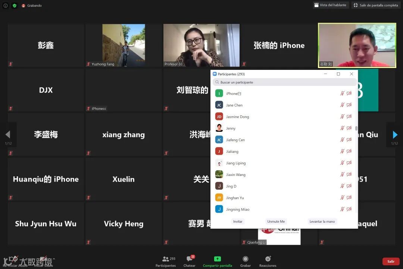
Task: Click camera-off icon for iPhone白
Action: (x=349, y=93)
